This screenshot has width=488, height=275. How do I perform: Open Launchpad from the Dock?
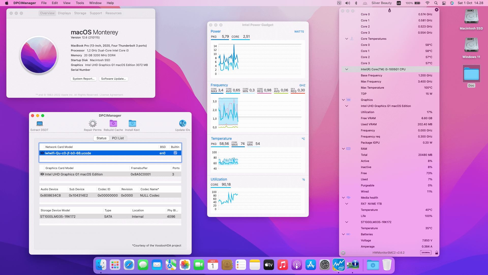pyautogui.click(x=115, y=265)
